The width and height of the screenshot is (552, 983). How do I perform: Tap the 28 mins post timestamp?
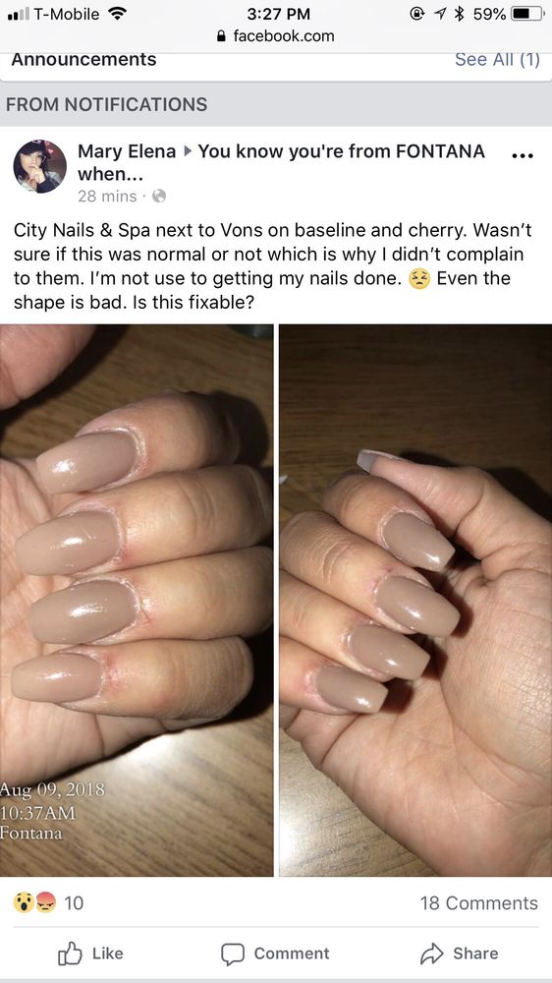point(107,197)
